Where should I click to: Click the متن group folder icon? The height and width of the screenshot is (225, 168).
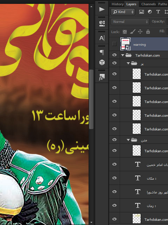pos(134,140)
